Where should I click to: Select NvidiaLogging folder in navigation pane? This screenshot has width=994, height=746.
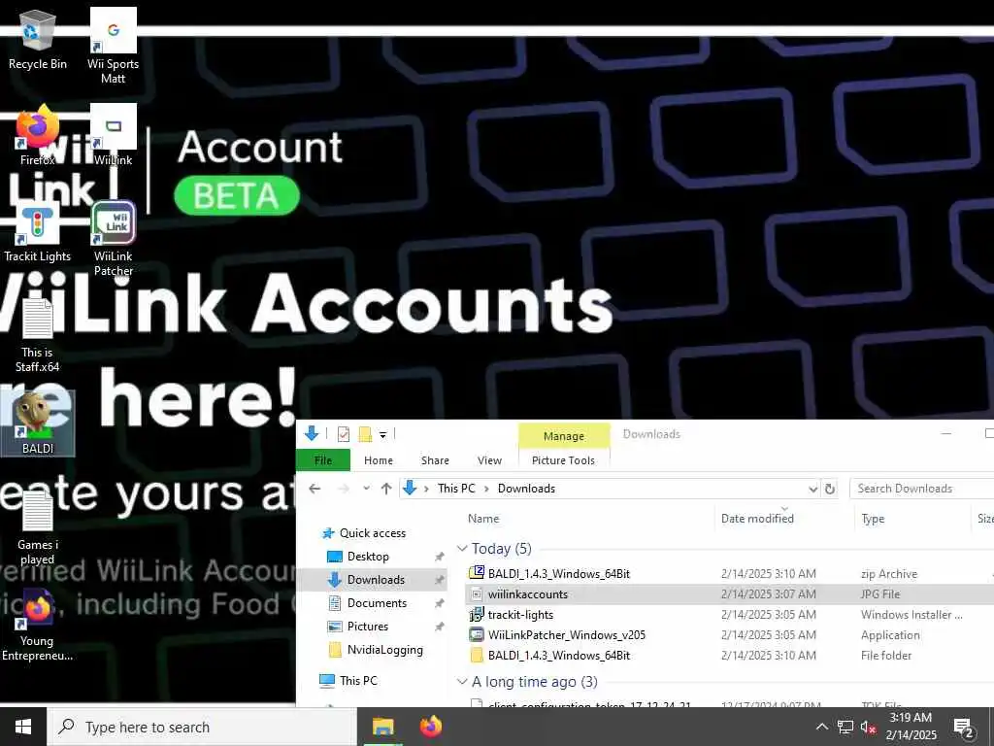pyautogui.click(x=384, y=650)
